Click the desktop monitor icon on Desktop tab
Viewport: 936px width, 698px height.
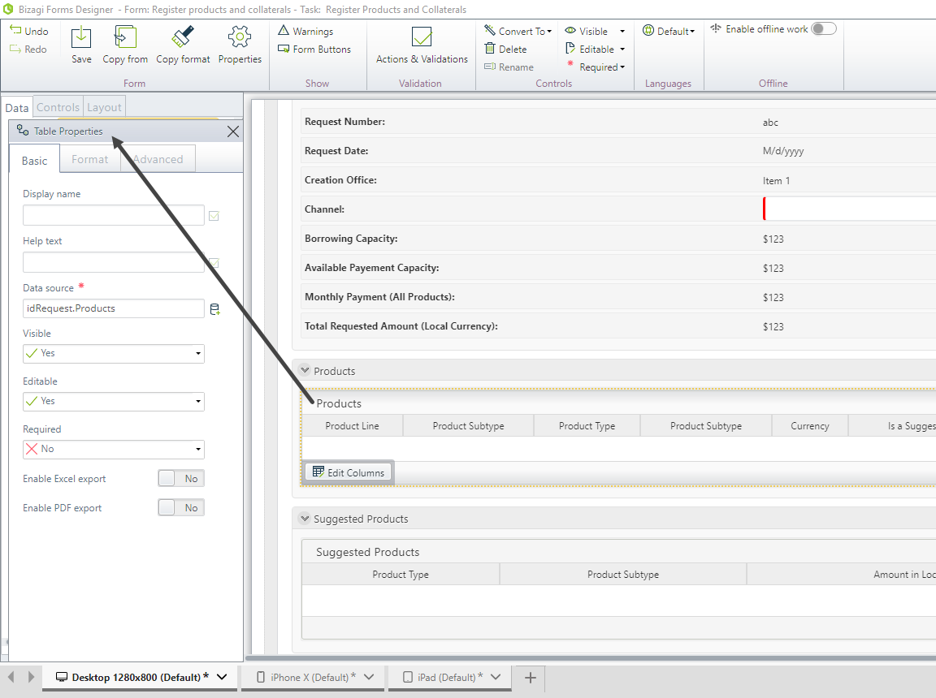click(62, 677)
